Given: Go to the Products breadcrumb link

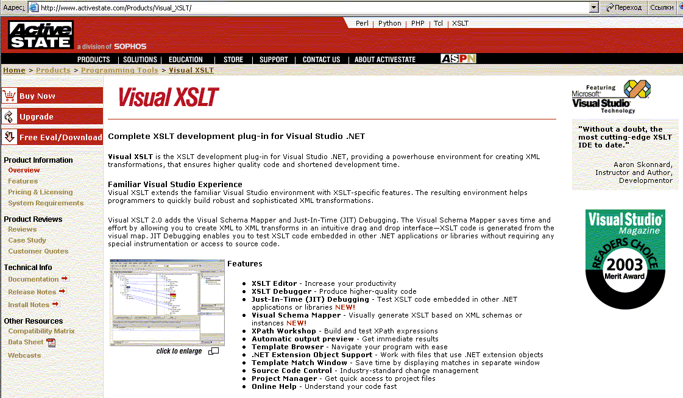Looking at the screenshot, I should pyautogui.click(x=53, y=70).
